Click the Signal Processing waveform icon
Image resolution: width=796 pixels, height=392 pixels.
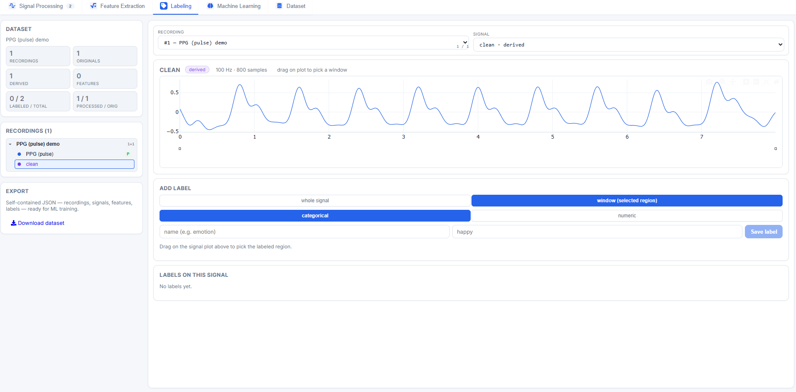point(12,6)
